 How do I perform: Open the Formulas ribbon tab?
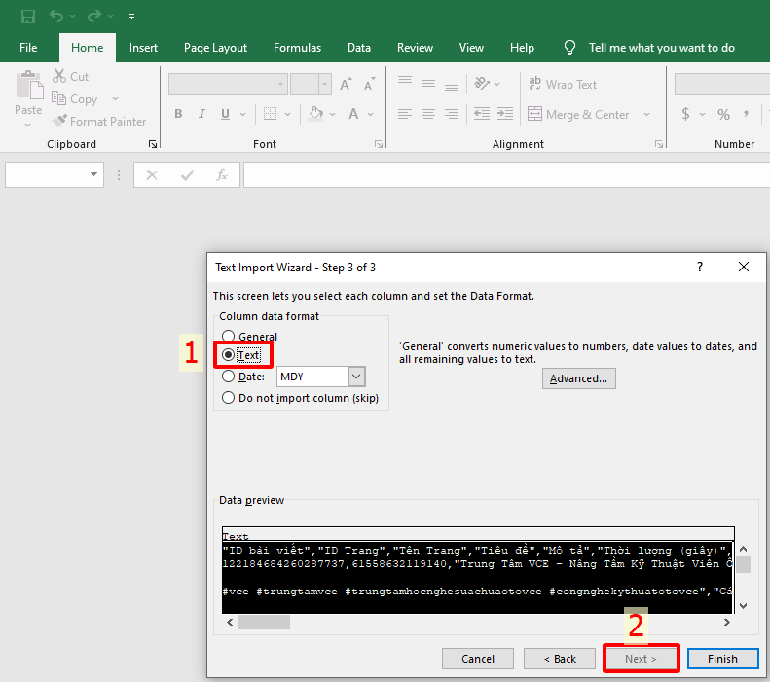coord(297,48)
